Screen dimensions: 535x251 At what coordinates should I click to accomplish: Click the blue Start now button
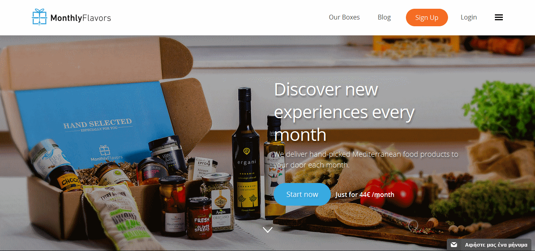302,194
